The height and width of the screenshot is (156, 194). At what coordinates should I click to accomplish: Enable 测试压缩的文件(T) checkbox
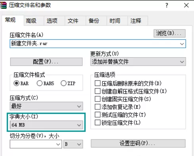pos(98,115)
